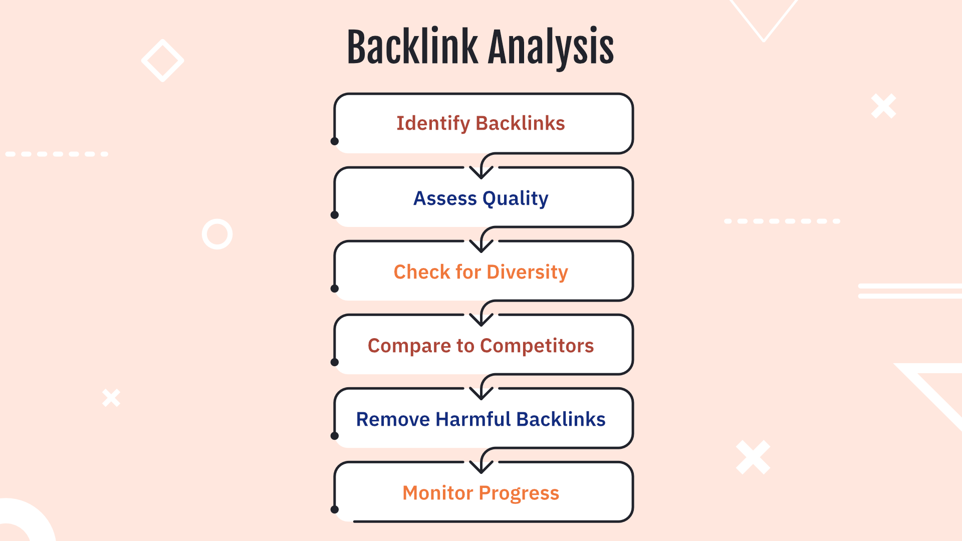Click the Monitor Progress step box

click(x=480, y=492)
